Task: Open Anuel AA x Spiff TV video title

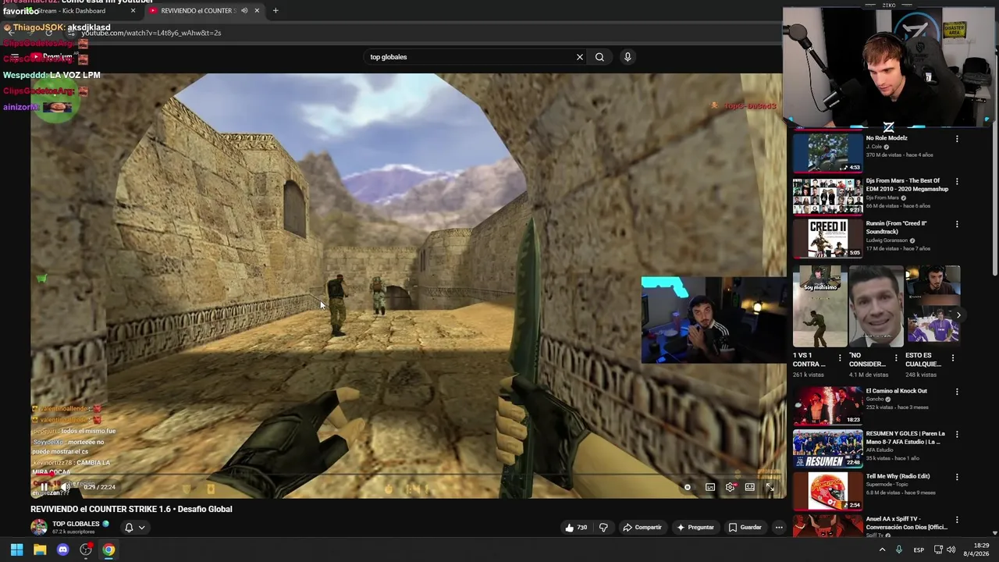Action: 905,523
